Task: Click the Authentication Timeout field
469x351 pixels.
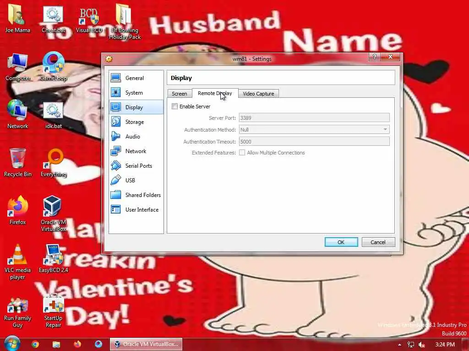Action: (x=314, y=142)
